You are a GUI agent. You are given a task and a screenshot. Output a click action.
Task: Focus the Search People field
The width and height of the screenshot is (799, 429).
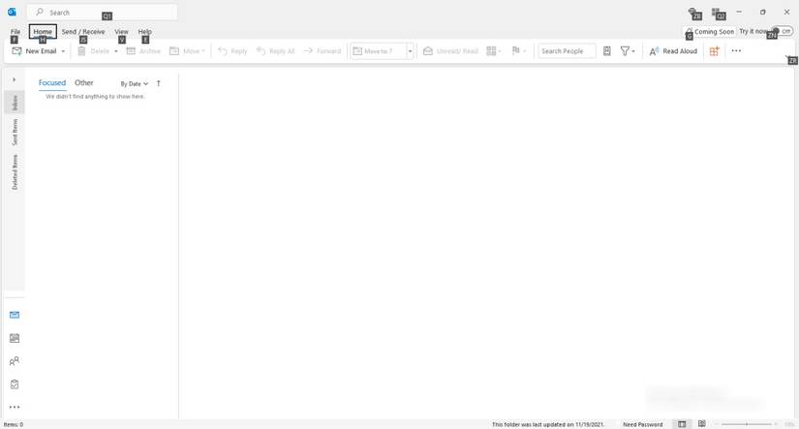567,51
